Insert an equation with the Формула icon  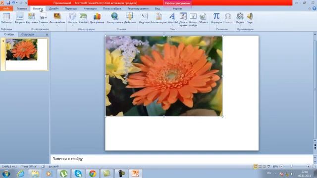point(216,18)
